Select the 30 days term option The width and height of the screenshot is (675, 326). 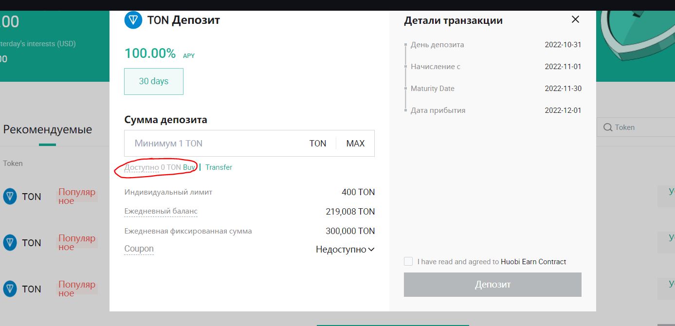154,81
